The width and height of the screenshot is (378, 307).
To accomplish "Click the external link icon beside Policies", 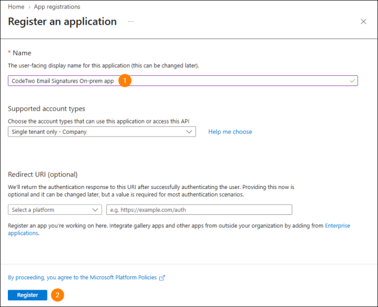I will coord(162,278).
